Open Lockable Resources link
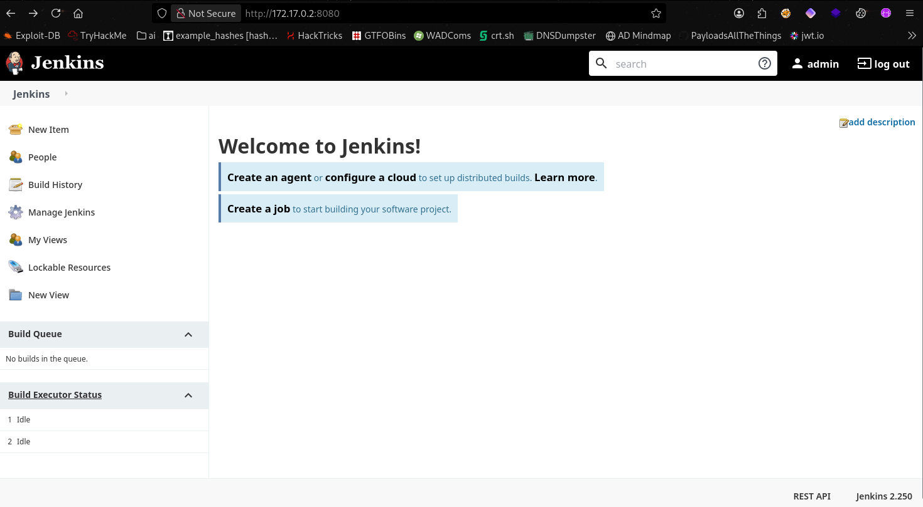Image resolution: width=923 pixels, height=507 pixels. [69, 268]
